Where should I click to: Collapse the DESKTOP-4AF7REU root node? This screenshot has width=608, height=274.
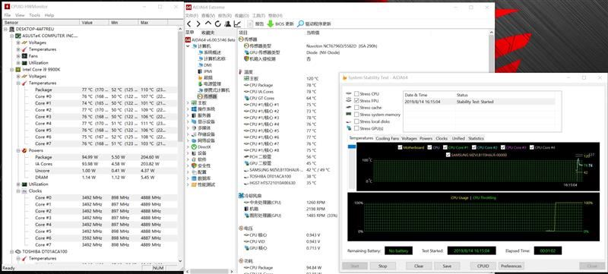pos(5,29)
